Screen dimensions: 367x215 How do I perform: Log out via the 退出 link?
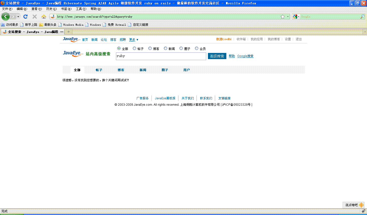tap(299, 39)
